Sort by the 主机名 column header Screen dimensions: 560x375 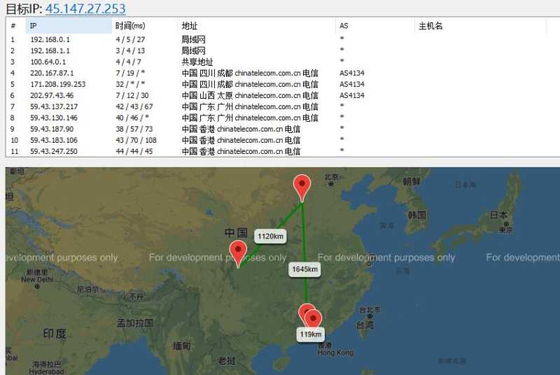480,26
